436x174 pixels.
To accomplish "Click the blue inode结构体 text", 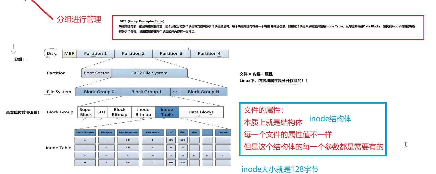I will pyautogui.click(x=330, y=119).
